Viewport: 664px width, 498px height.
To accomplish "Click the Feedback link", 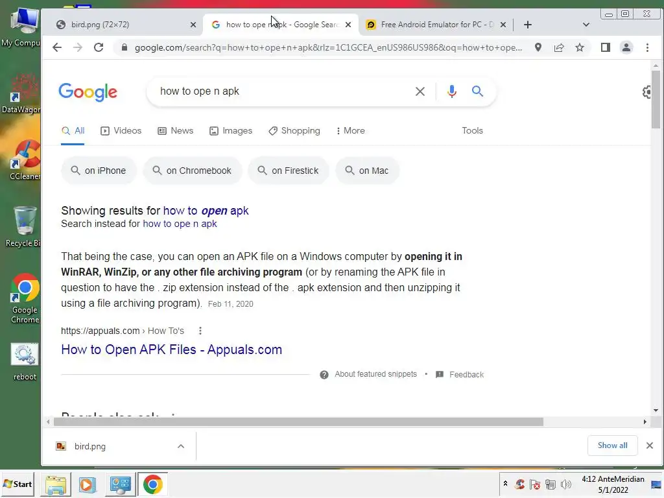I will pyautogui.click(x=466, y=375).
